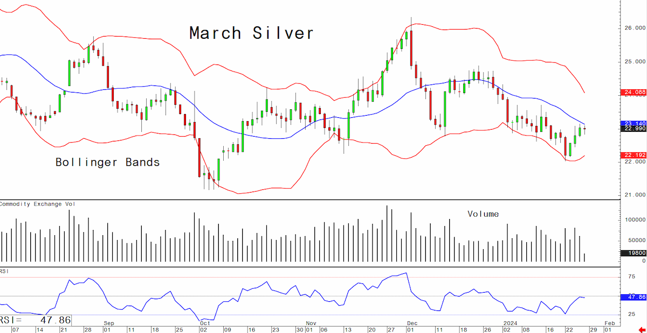This screenshot has width=647, height=333.
Task: Click the March Silver chart title
Action: pos(252,33)
